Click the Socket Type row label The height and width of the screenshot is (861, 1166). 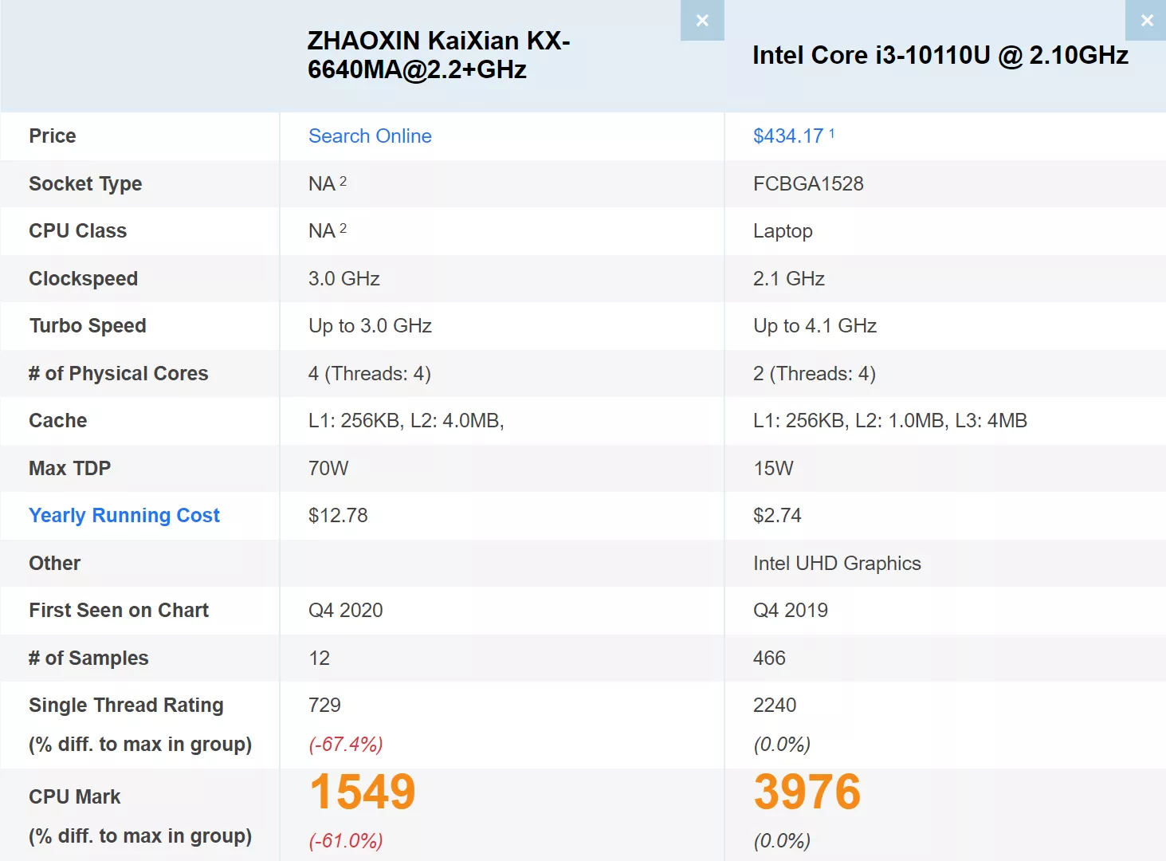pyautogui.click(x=85, y=183)
